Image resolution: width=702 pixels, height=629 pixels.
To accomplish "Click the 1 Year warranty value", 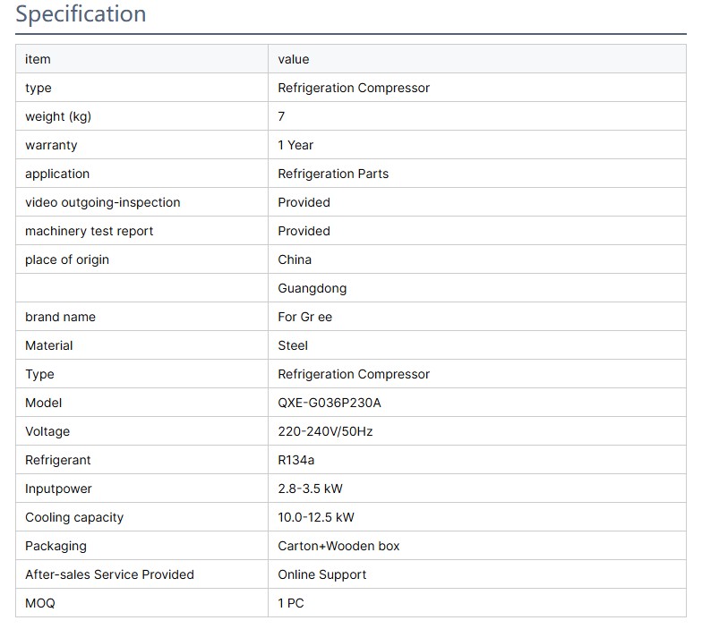I will click(295, 145).
